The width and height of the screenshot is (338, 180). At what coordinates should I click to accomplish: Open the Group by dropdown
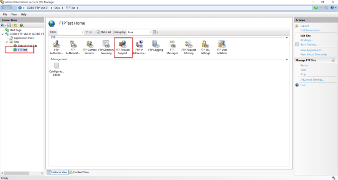coord(151,32)
